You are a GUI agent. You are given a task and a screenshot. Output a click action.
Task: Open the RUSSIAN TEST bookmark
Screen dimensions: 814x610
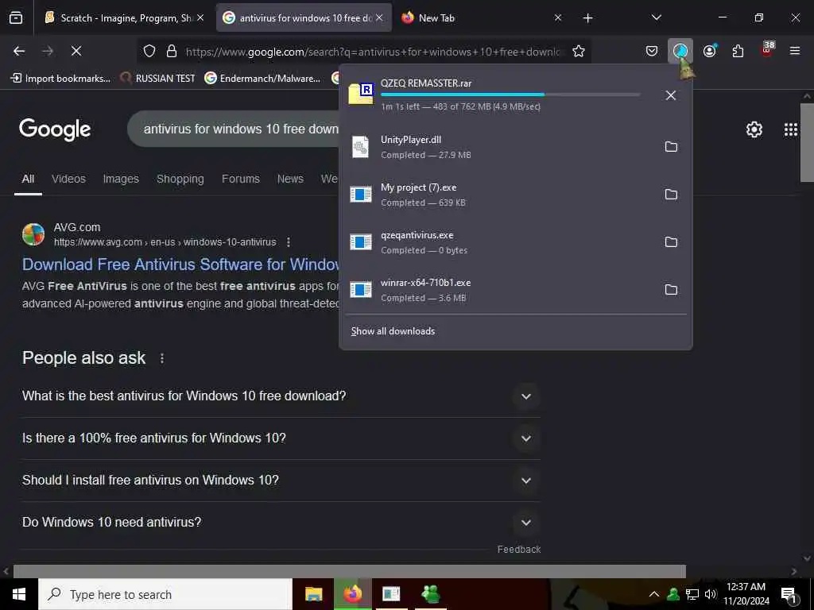point(158,79)
